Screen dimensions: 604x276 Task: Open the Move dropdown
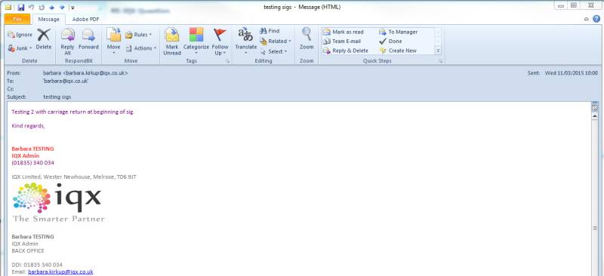(x=114, y=41)
